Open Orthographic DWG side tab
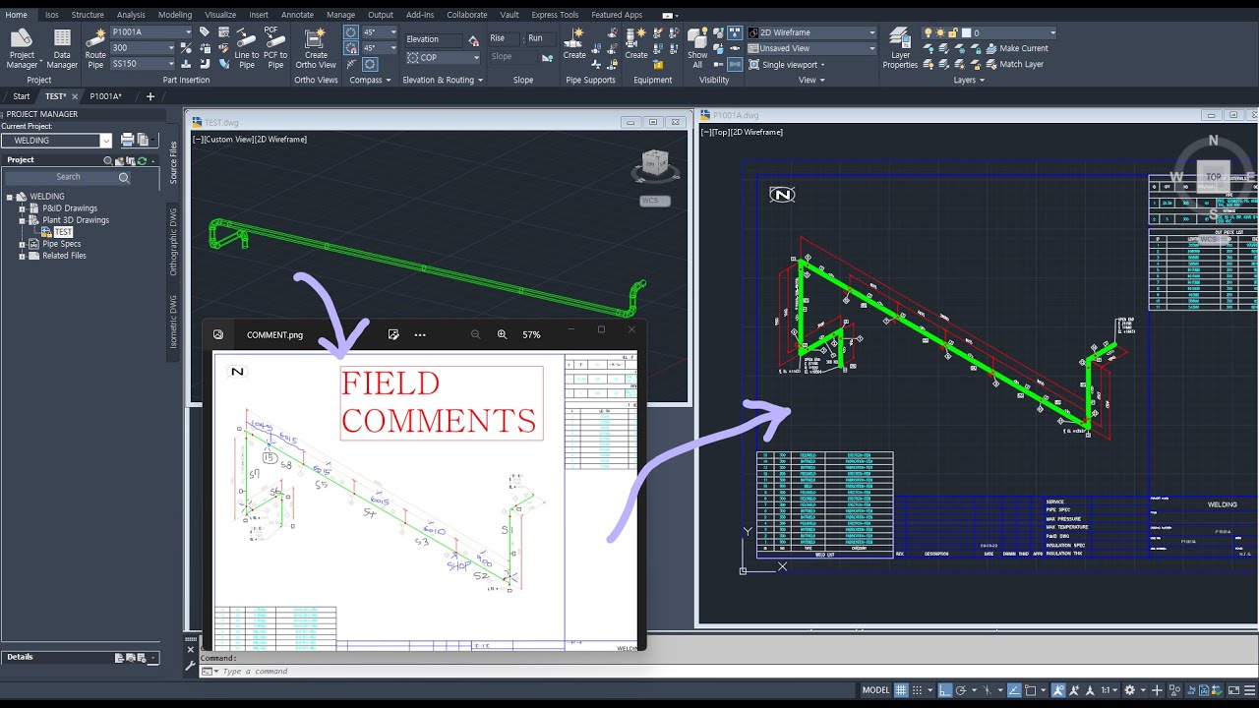Screen dimensions: 1259x708 (173, 242)
